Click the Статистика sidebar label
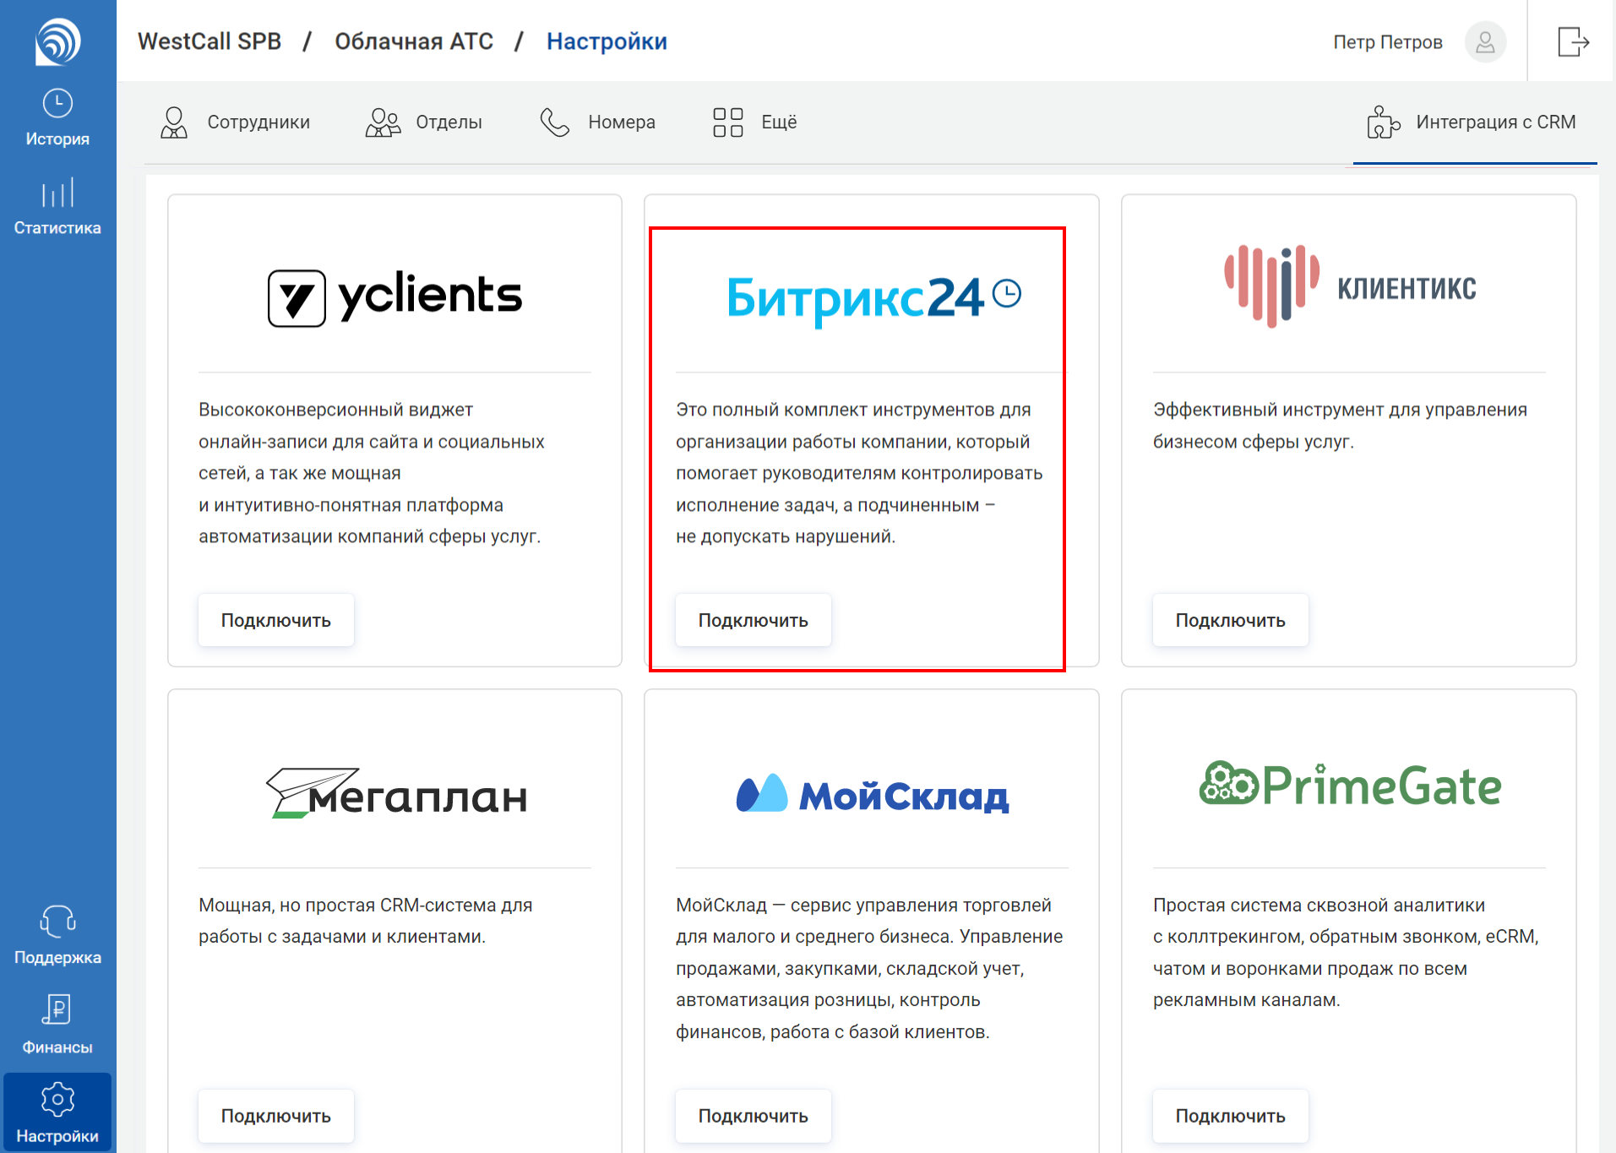This screenshot has width=1616, height=1153. point(57,228)
